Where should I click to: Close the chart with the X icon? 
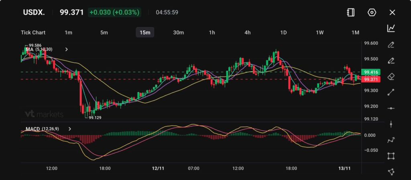tap(392, 12)
